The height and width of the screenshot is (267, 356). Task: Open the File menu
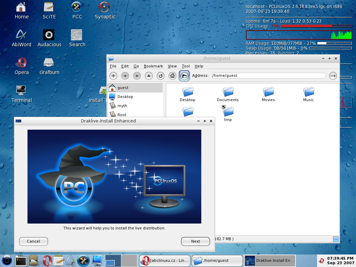tap(113, 66)
